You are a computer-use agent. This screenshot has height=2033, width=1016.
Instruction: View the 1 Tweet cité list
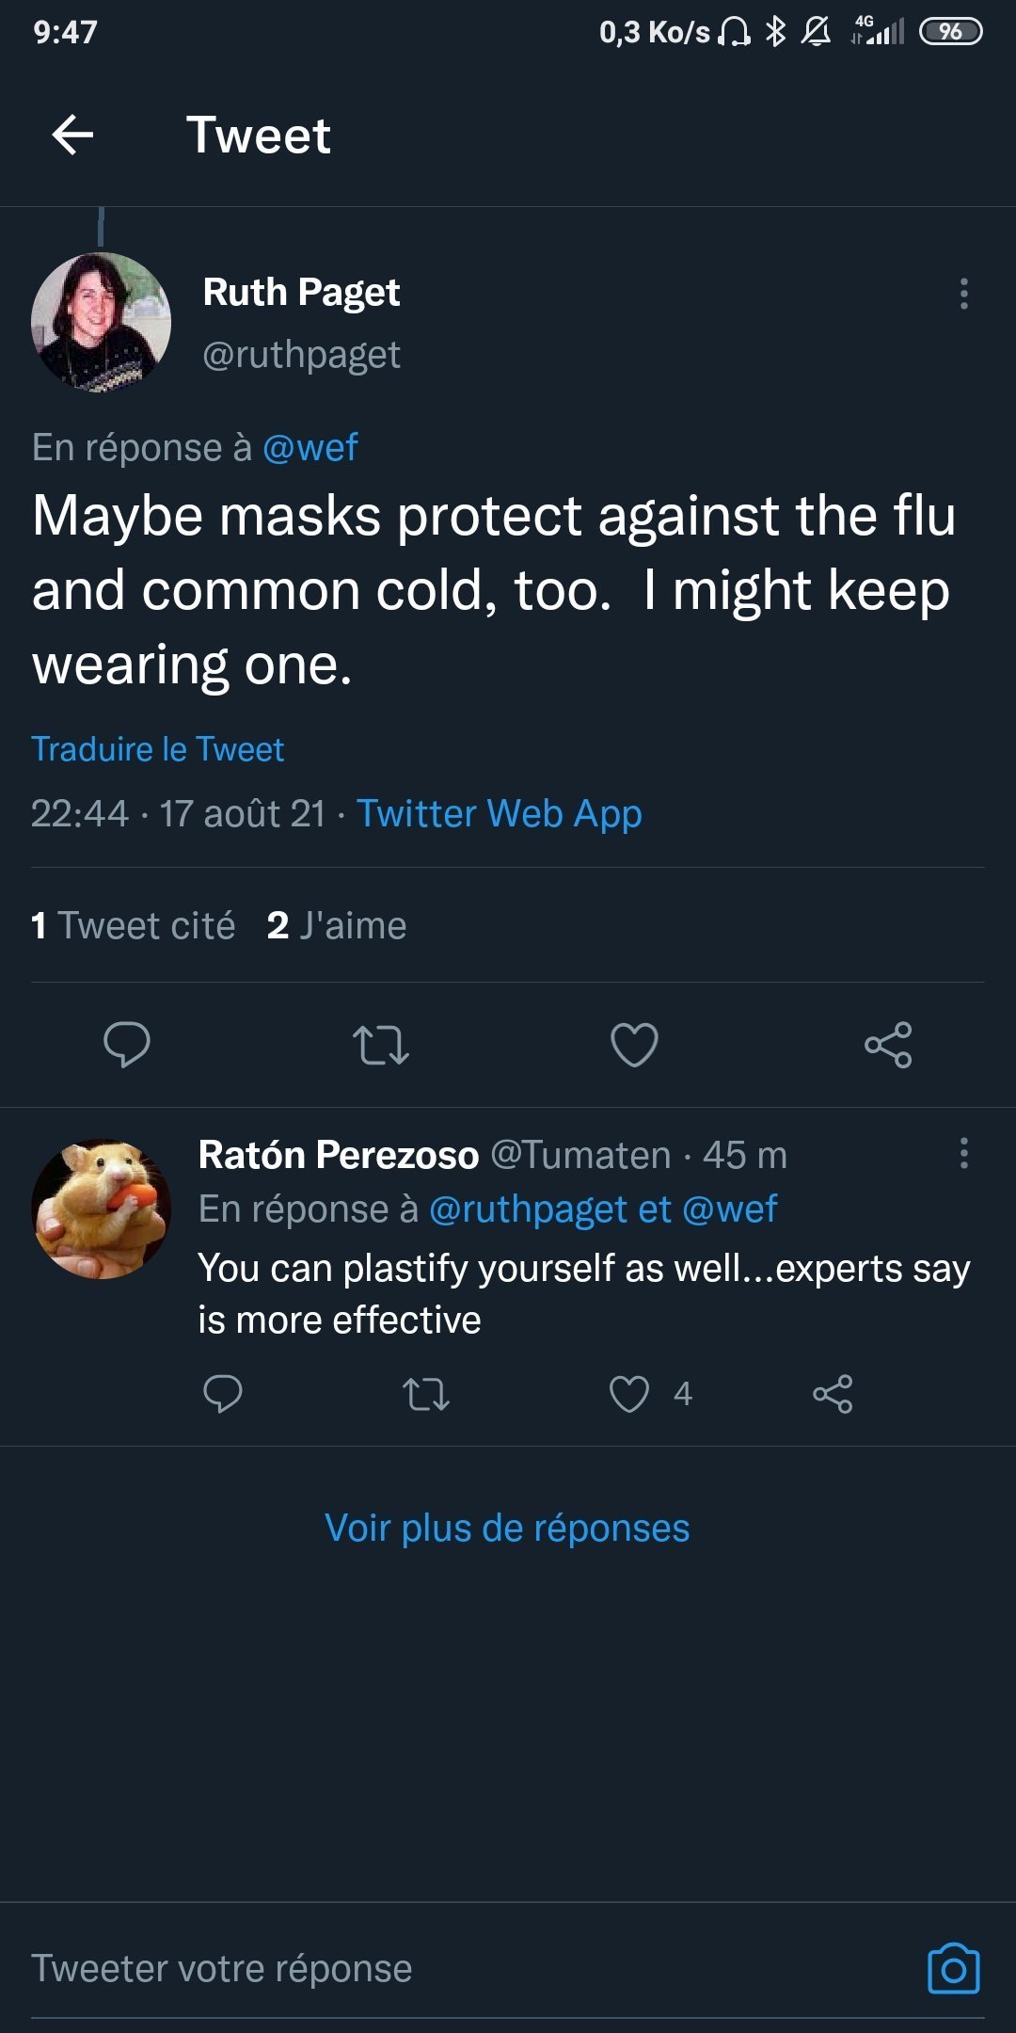133,925
